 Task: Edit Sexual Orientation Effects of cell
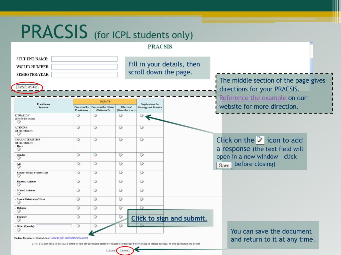click(x=121, y=199)
